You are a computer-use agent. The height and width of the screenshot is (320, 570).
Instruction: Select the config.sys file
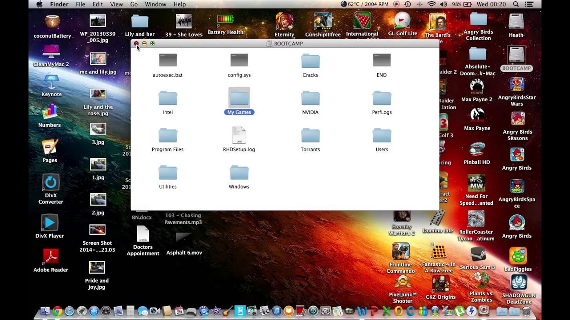[x=239, y=60]
